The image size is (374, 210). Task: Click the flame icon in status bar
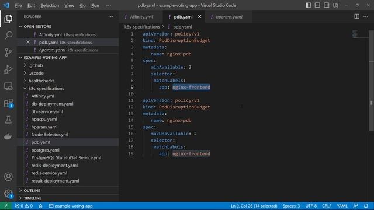coord(40,206)
